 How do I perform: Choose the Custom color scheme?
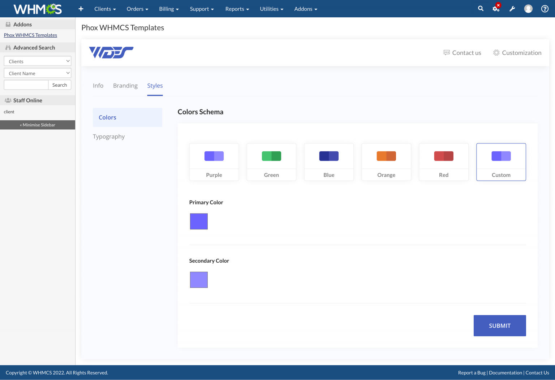501,162
